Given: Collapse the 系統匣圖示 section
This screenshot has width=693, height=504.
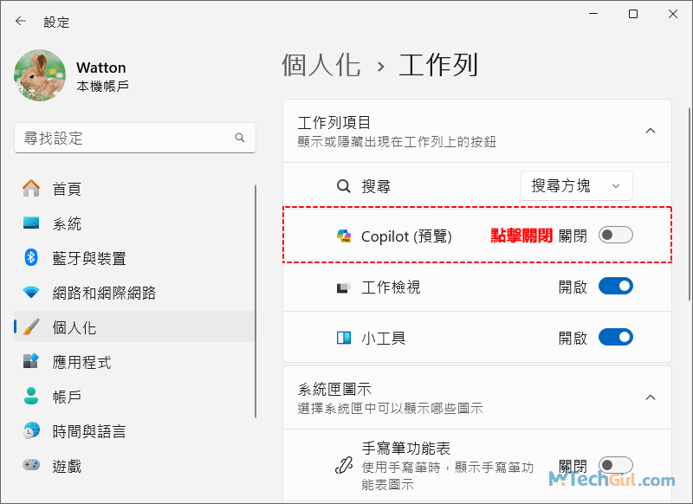Looking at the screenshot, I should (651, 397).
